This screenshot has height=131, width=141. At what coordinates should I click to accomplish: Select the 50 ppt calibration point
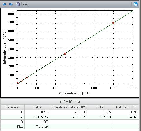click(x=21, y=81)
